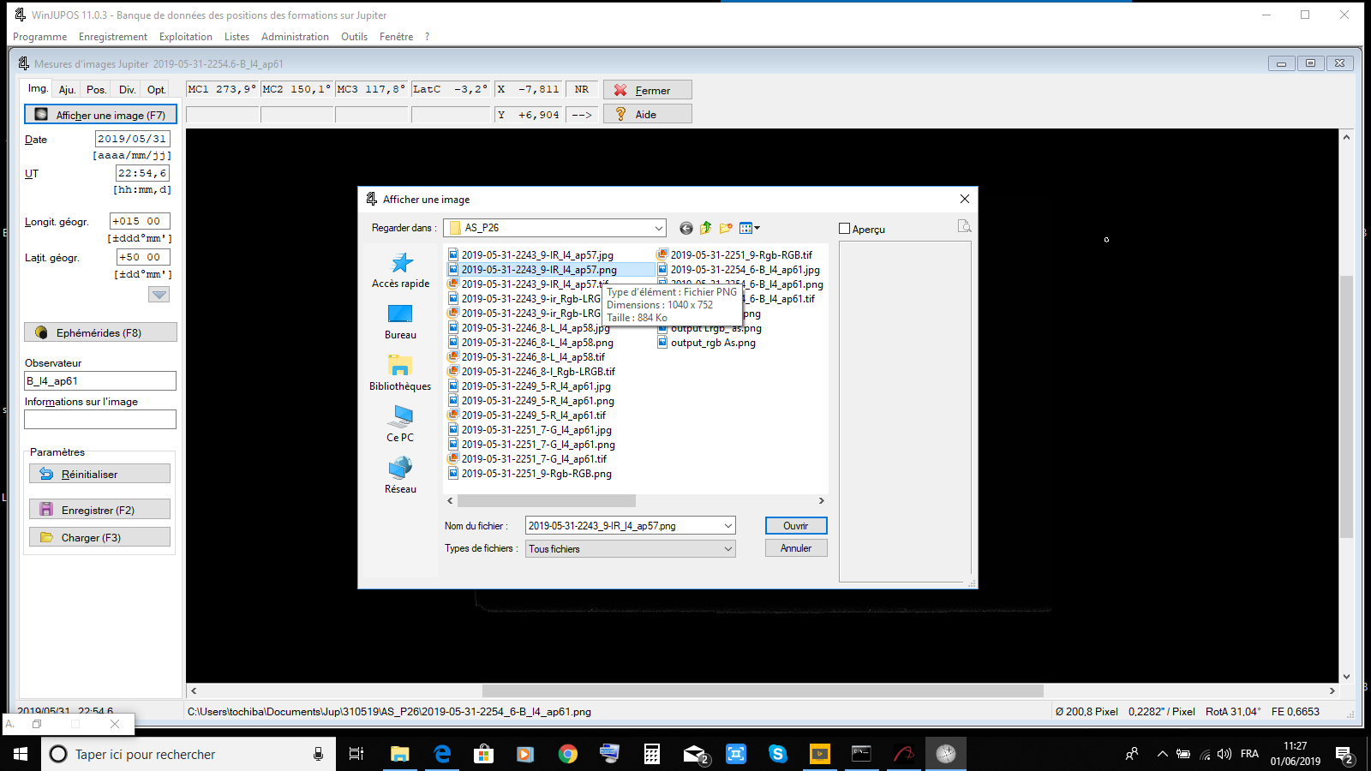Select file 2019-05-31-2246_8-L_l4_ap58.png
The width and height of the screenshot is (1371, 771).
click(531, 343)
